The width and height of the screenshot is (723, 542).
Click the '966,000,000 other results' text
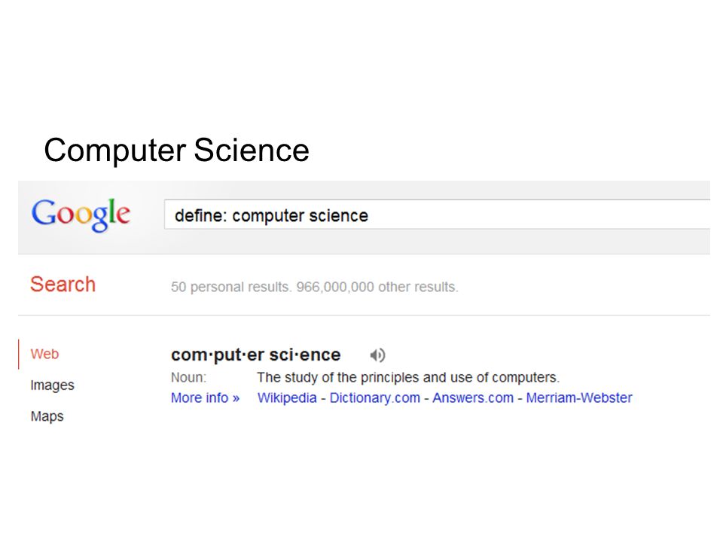coord(377,287)
